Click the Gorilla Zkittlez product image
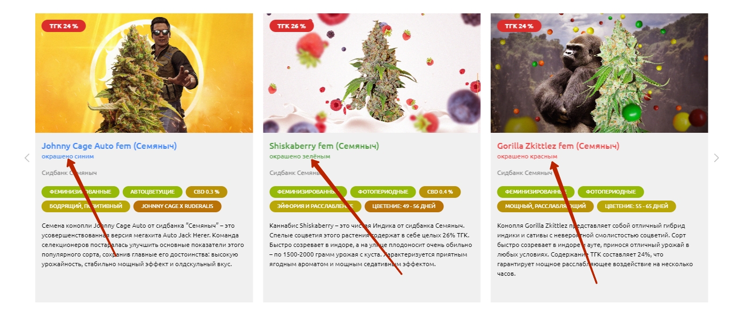 pos(599,73)
